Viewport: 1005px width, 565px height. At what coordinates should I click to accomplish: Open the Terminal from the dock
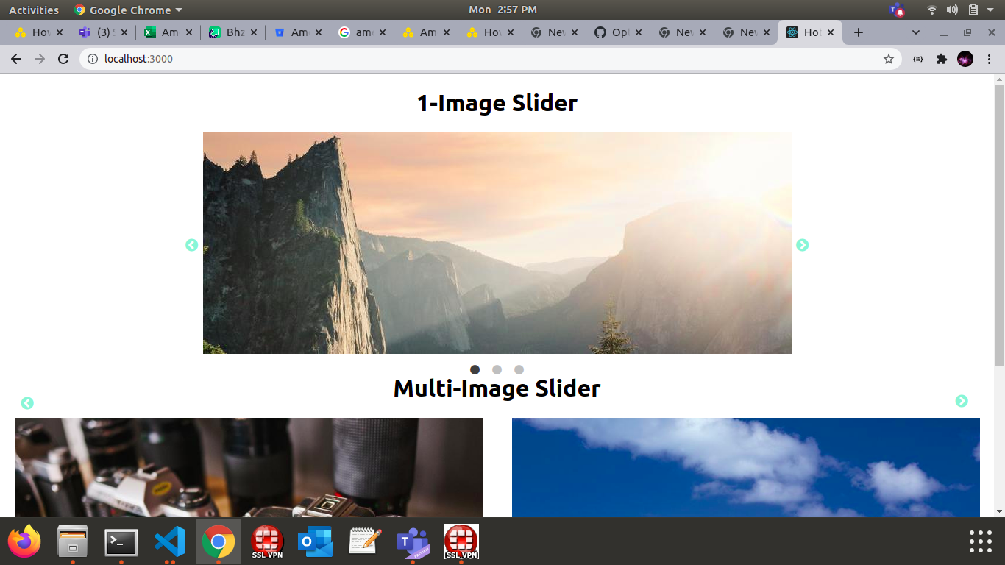click(x=121, y=542)
